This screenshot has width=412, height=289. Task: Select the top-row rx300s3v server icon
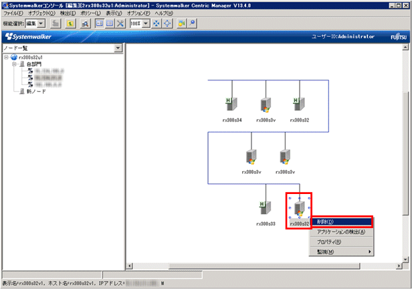pos(266,105)
